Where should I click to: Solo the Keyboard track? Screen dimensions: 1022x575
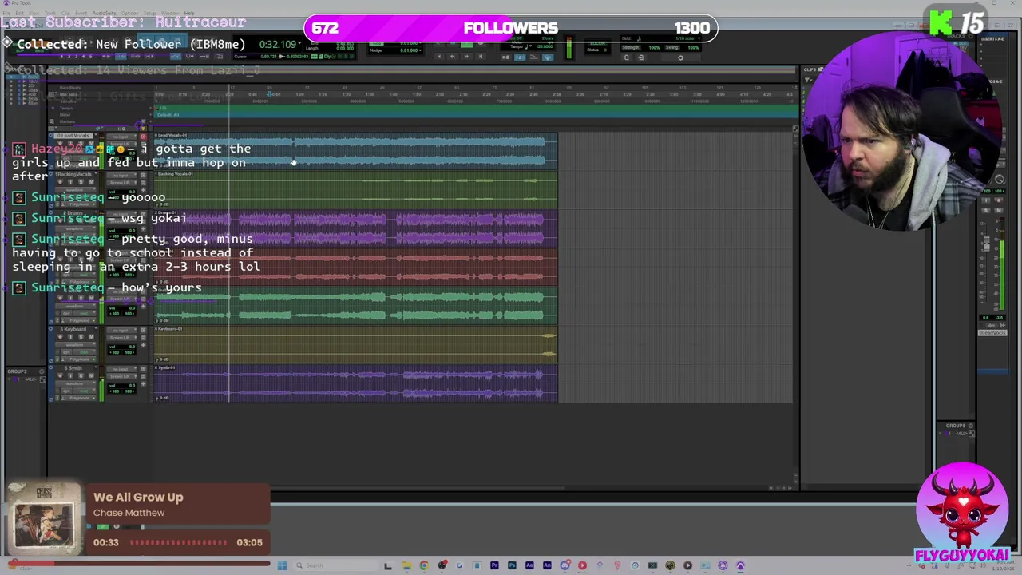tap(81, 337)
